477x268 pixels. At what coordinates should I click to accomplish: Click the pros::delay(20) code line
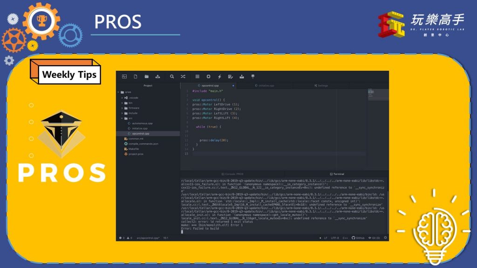[x=214, y=141]
